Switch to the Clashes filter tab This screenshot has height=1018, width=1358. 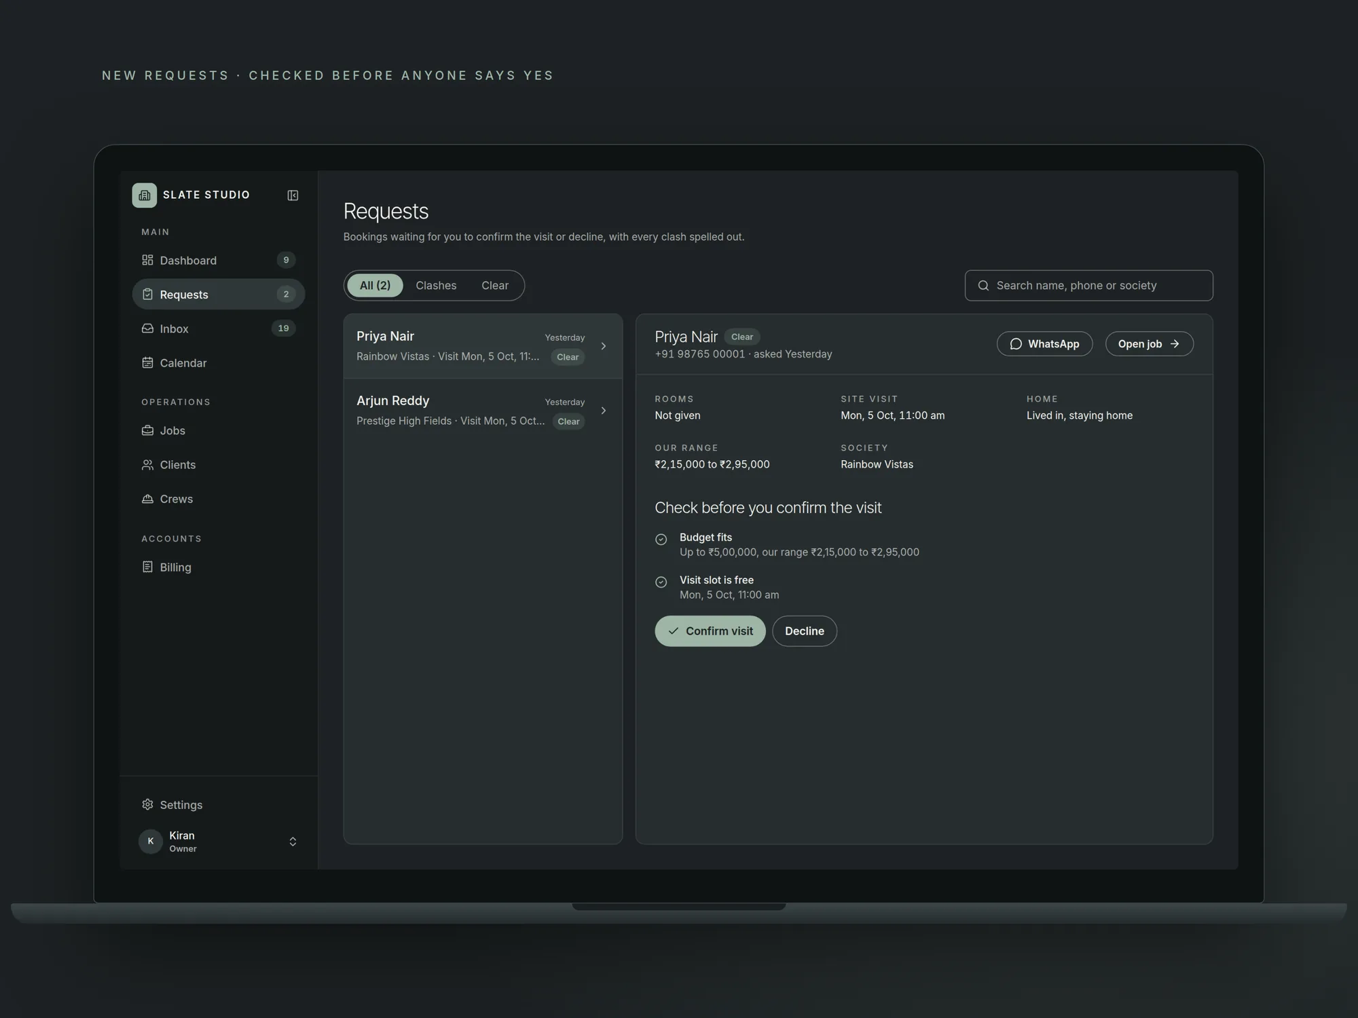click(436, 286)
